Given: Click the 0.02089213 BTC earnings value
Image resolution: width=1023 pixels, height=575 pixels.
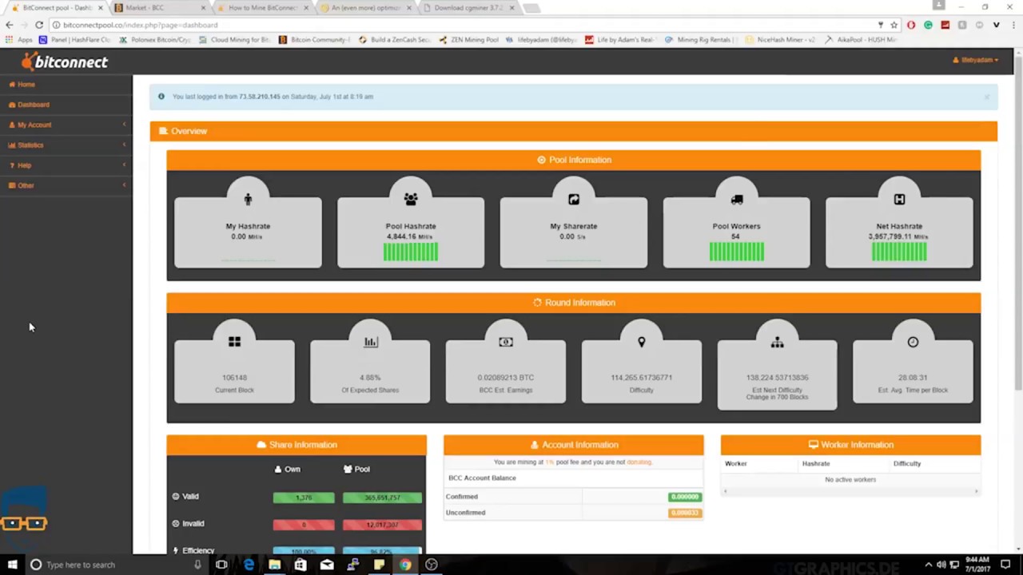Looking at the screenshot, I should pyautogui.click(x=506, y=378).
